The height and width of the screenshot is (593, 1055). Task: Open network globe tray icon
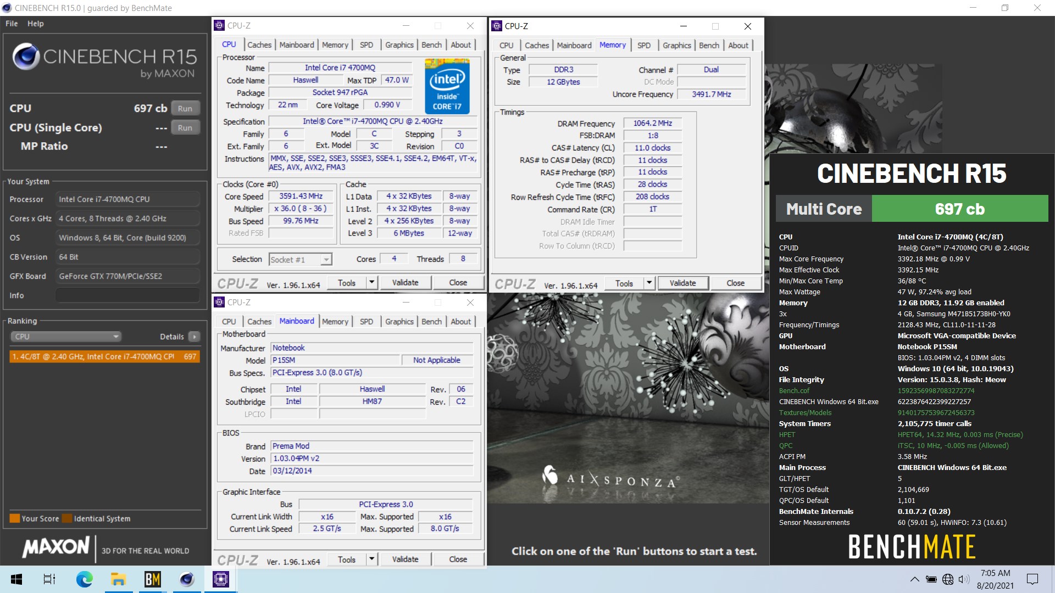[x=948, y=579]
